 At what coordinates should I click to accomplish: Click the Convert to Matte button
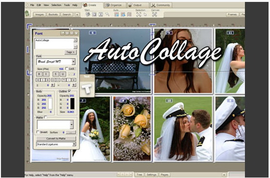point(56,139)
